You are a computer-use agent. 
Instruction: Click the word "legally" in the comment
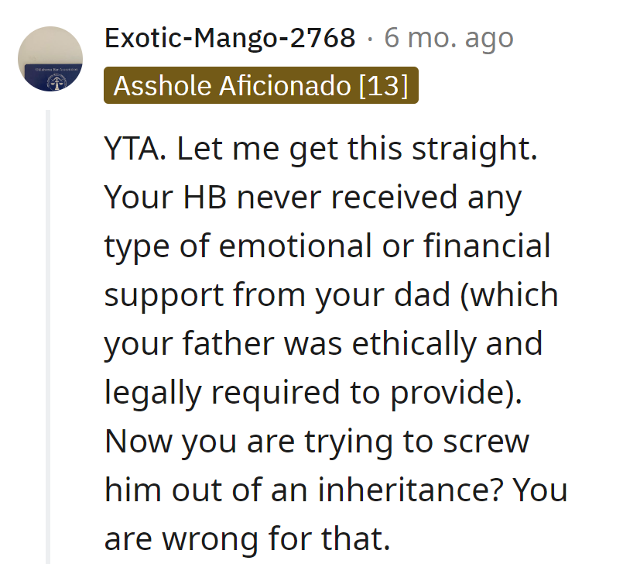click(154, 394)
